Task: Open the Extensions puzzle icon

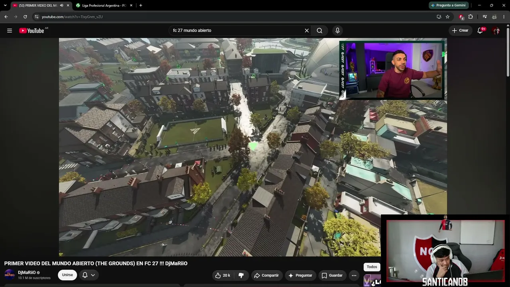Action: pyautogui.click(x=471, y=17)
